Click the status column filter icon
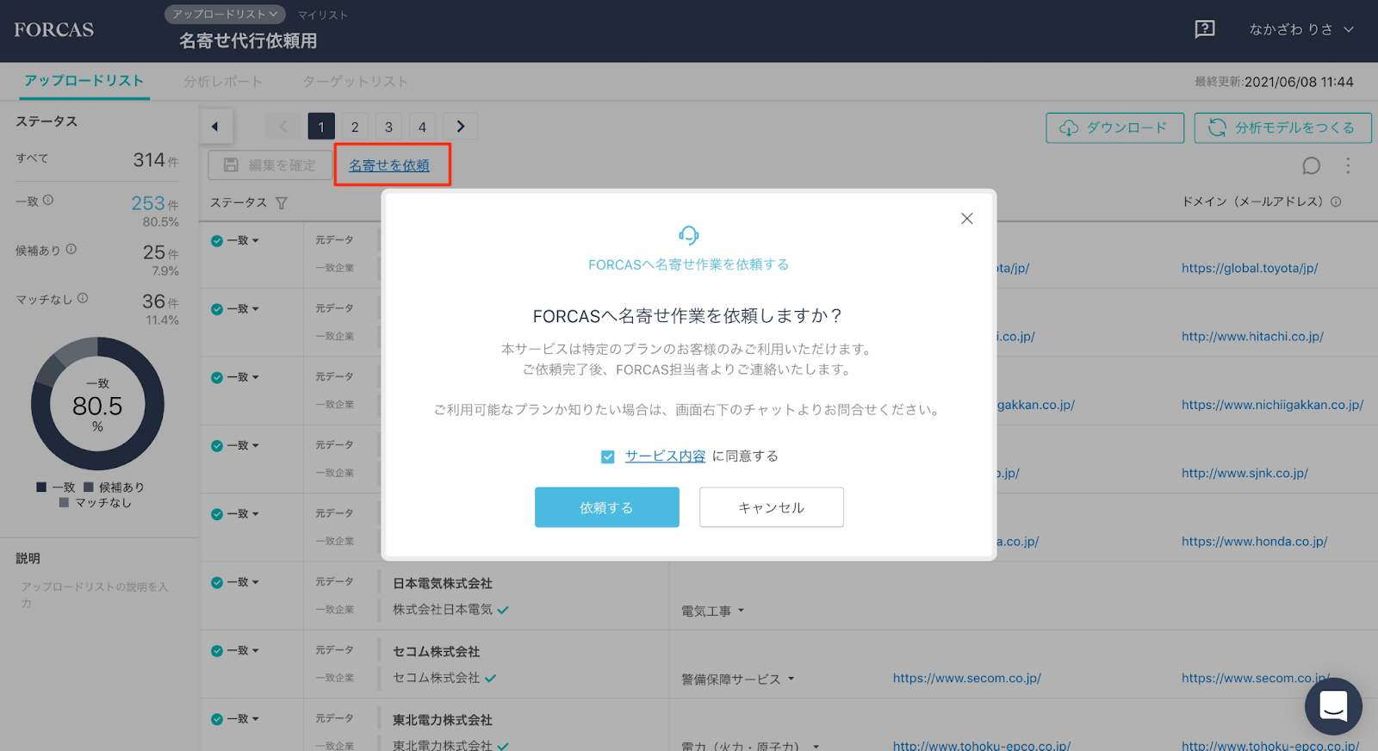The image size is (1378, 751). pos(282,203)
